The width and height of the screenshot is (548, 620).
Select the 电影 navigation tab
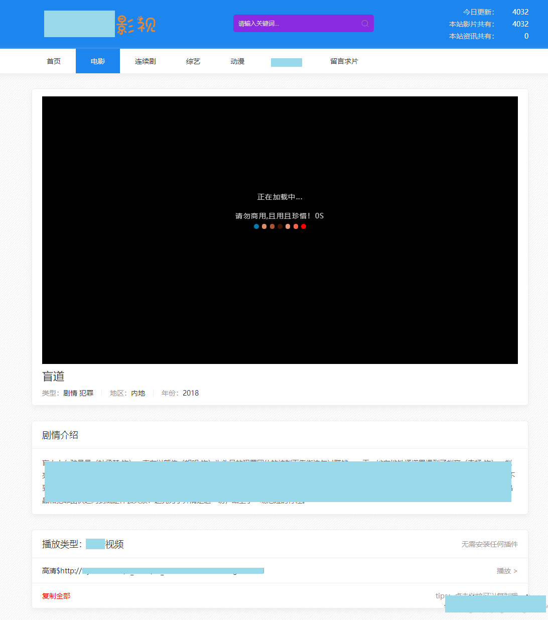[x=98, y=61]
